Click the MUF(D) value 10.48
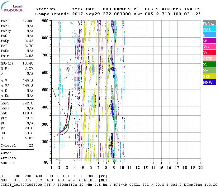The image size is (218, 187). pos(28,63)
